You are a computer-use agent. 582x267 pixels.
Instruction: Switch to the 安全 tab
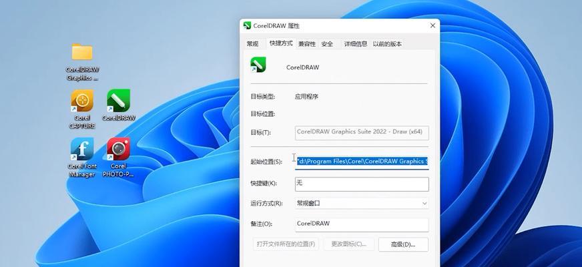click(327, 44)
